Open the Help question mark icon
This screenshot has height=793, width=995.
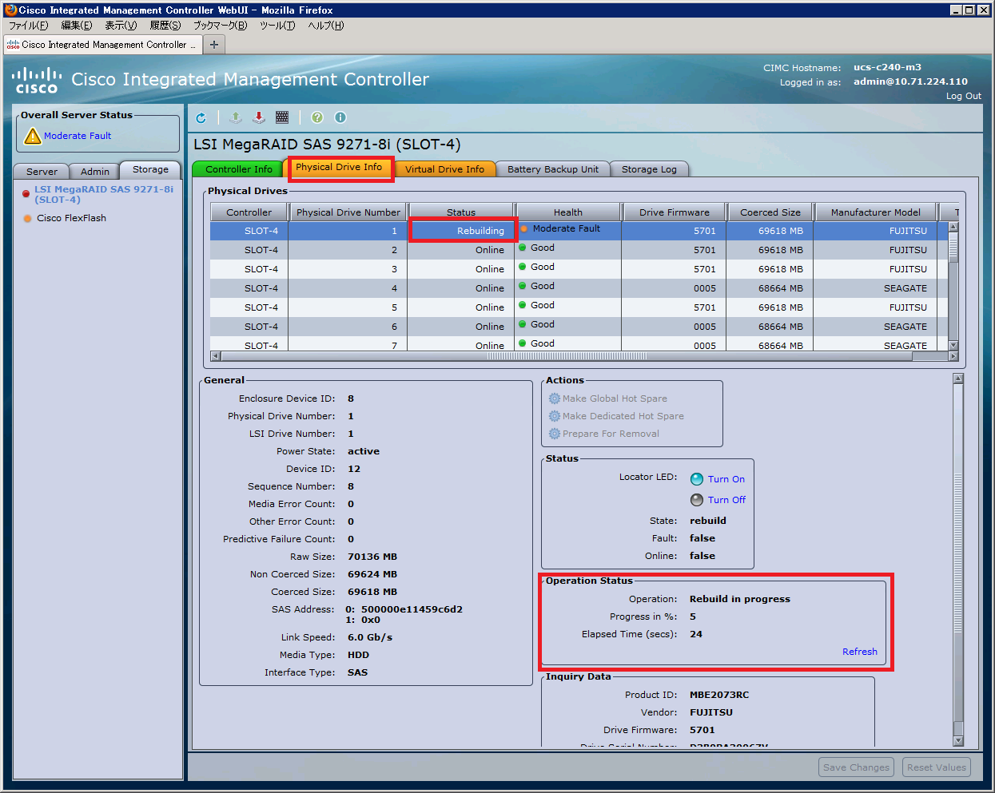point(317,117)
